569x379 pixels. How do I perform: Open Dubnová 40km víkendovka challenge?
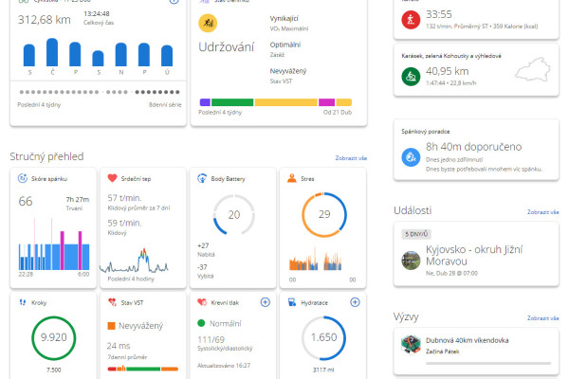pos(467,340)
